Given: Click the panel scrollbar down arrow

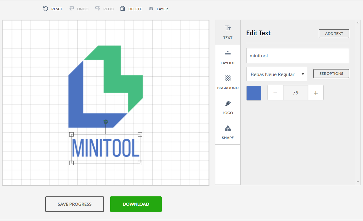Looking at the screenshot, I should (358, 182).
